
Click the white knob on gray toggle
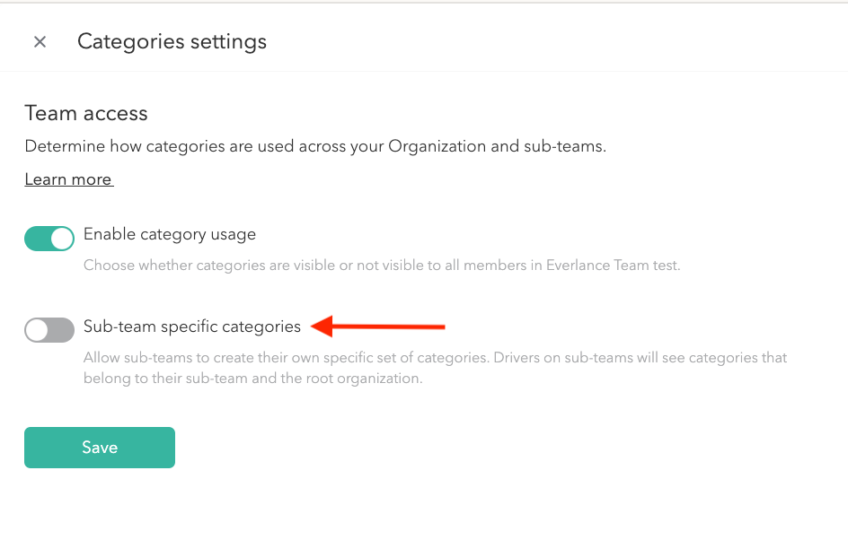tap(37, 330)
